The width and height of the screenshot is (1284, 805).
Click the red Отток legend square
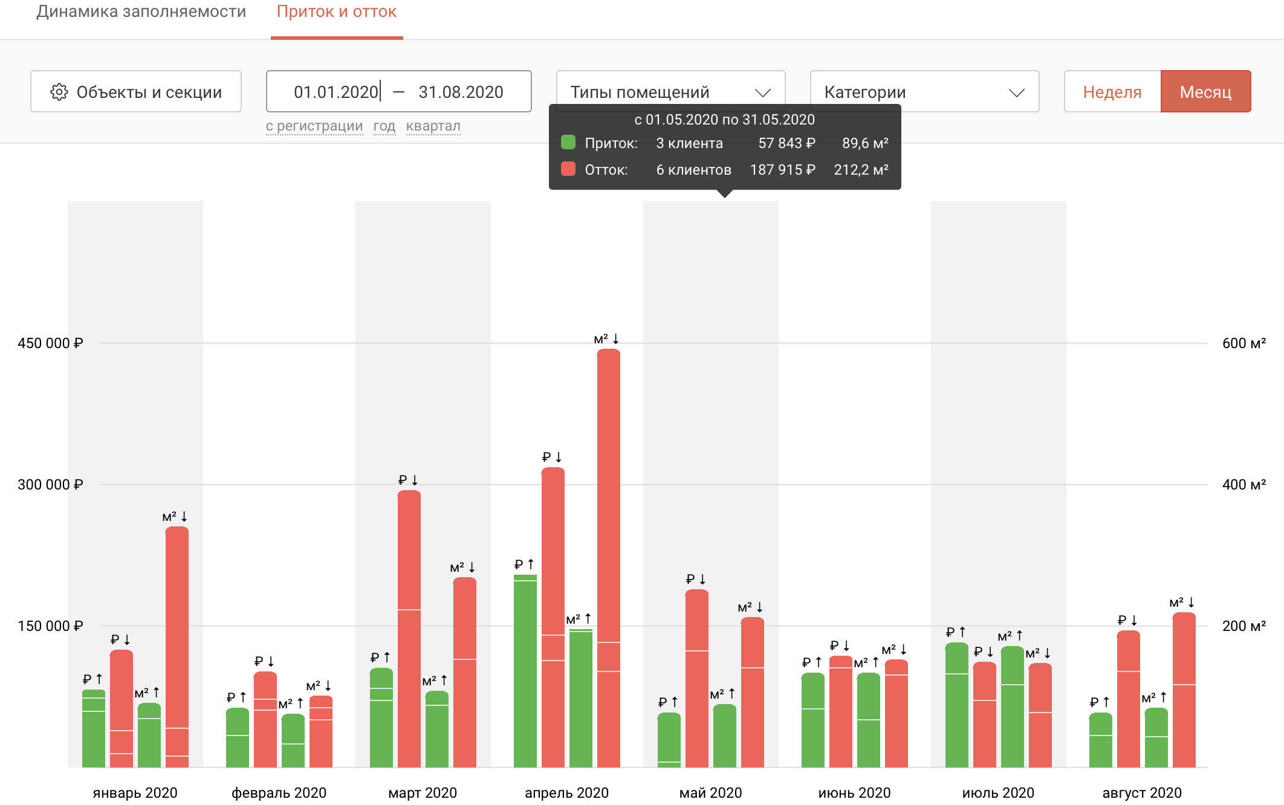pyautogui.click(x=568, y=169)
